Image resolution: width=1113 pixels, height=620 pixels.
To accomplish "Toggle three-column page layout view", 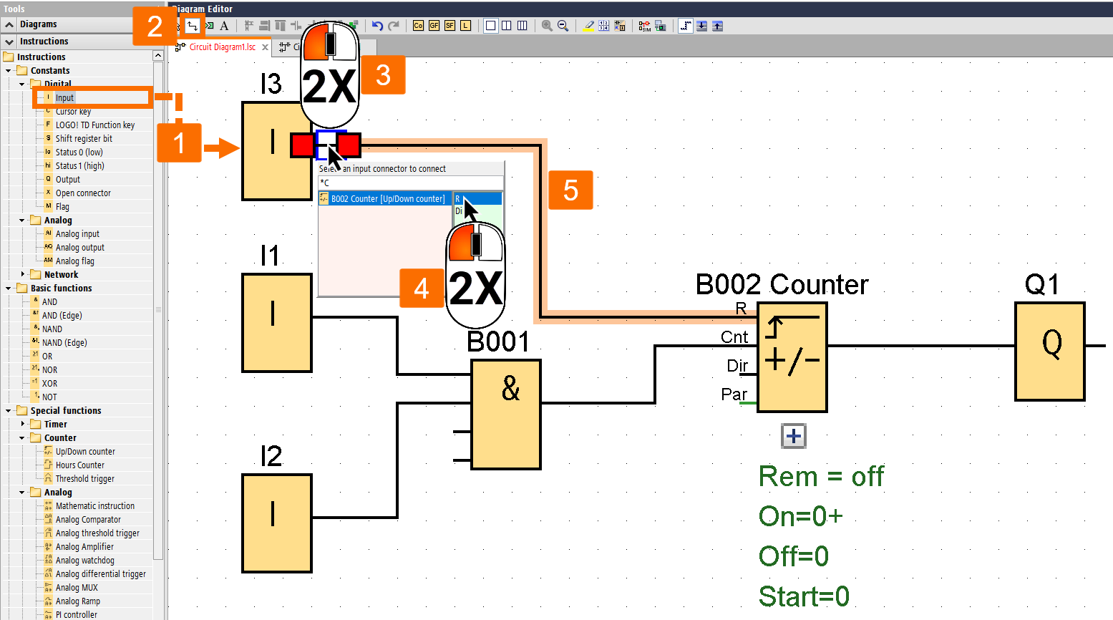I will [523, 25].
